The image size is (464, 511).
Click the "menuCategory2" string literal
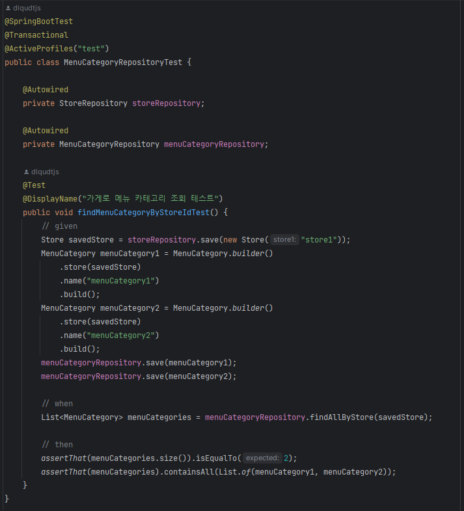pos(121,335)
